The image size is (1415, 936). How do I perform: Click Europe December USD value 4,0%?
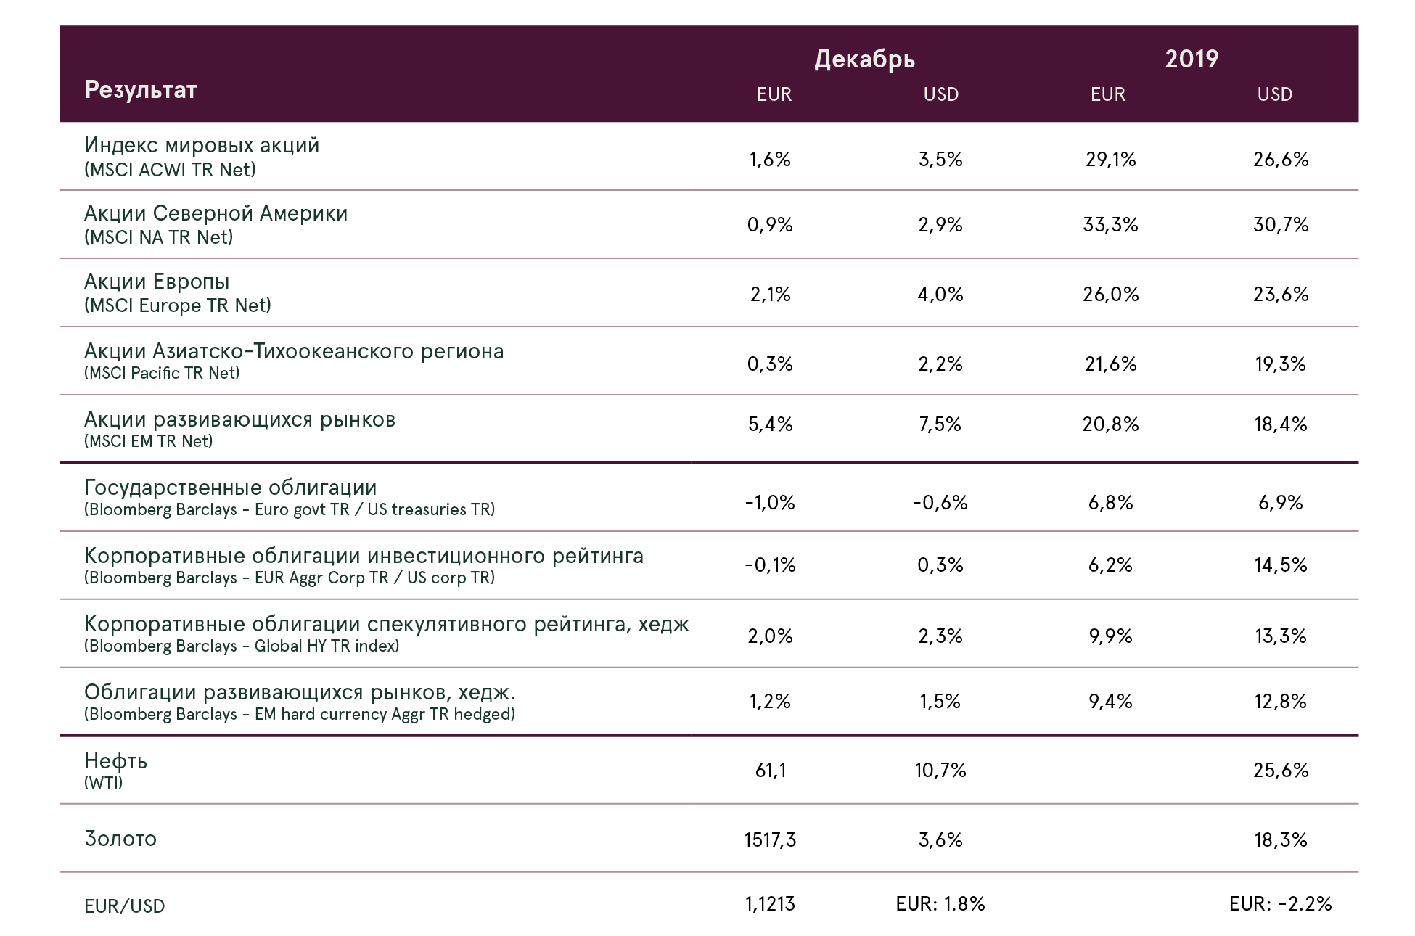point(940,295)
